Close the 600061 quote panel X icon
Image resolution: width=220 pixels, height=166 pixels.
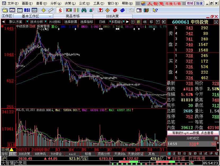click(216, 22)
